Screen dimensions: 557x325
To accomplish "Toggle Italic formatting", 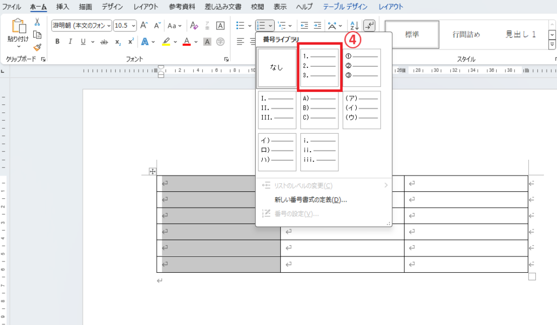I will pos(70,42).
